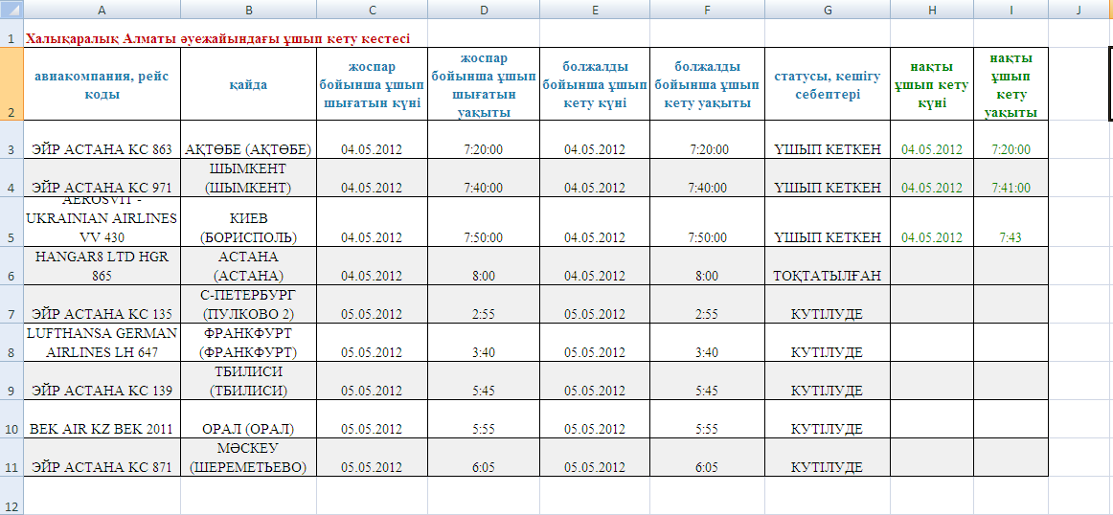Select cell 'LUFTHANSA GERMAN AIRLINES LH 647'
1113x515 pixels.
(102, 343)
